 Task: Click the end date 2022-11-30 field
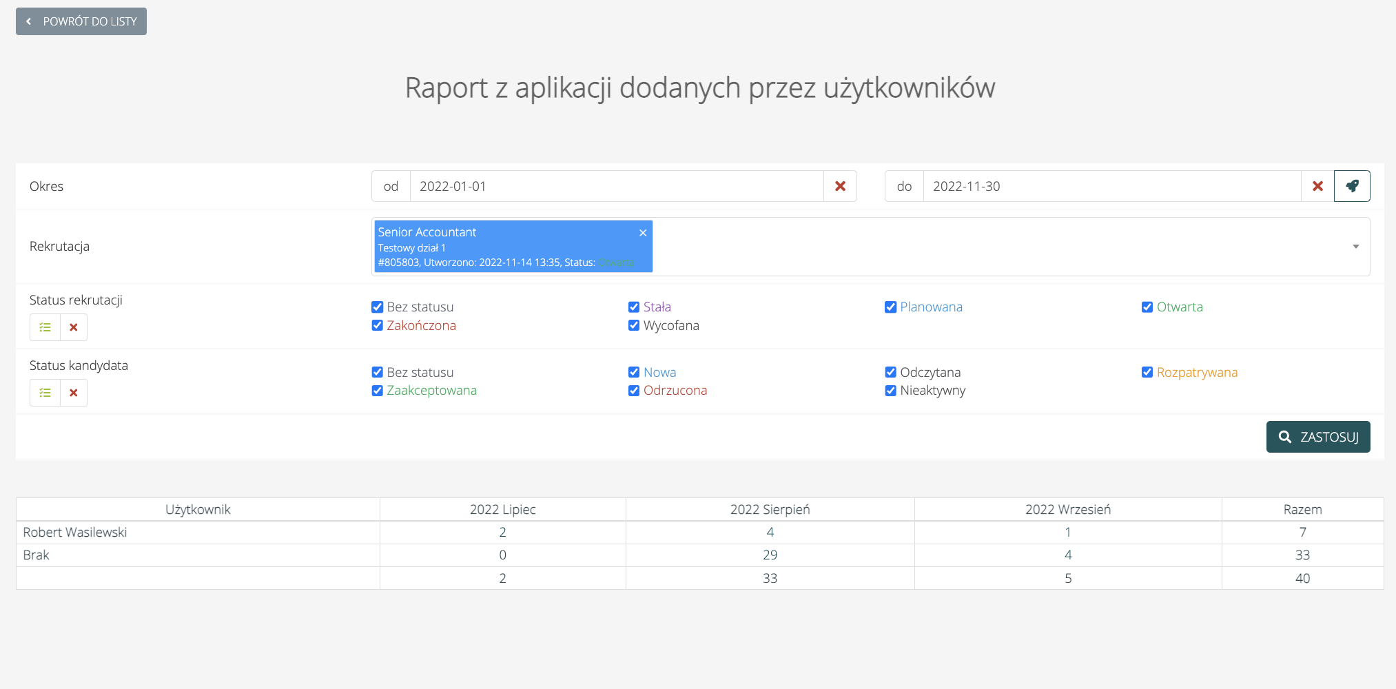coord(1111,186)
